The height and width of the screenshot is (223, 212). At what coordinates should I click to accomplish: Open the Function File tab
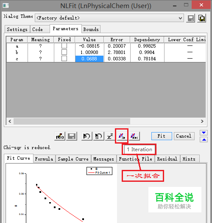(135, 159)
